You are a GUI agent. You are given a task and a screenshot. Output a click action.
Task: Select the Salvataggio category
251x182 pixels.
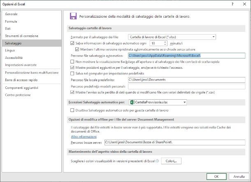pos(32,43)
